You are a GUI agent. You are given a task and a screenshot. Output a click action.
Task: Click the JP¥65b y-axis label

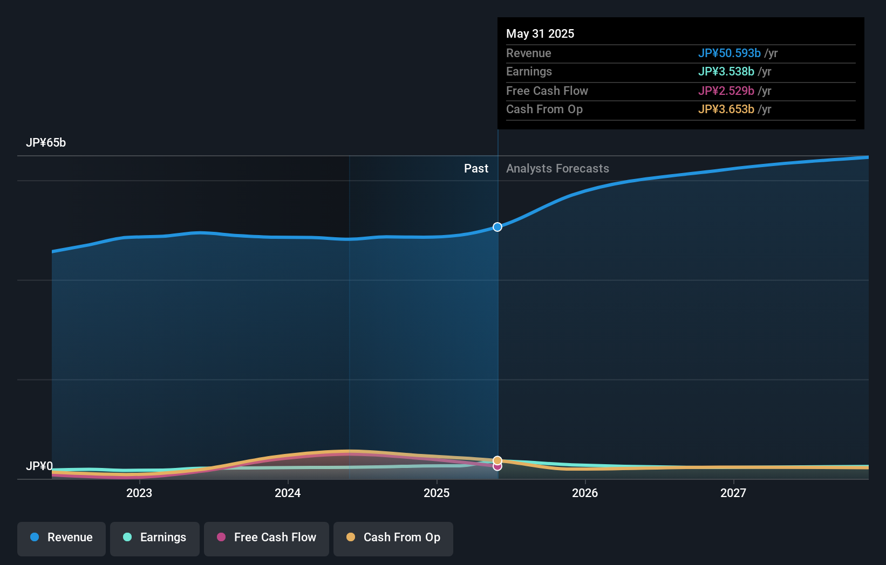(46, 143)
